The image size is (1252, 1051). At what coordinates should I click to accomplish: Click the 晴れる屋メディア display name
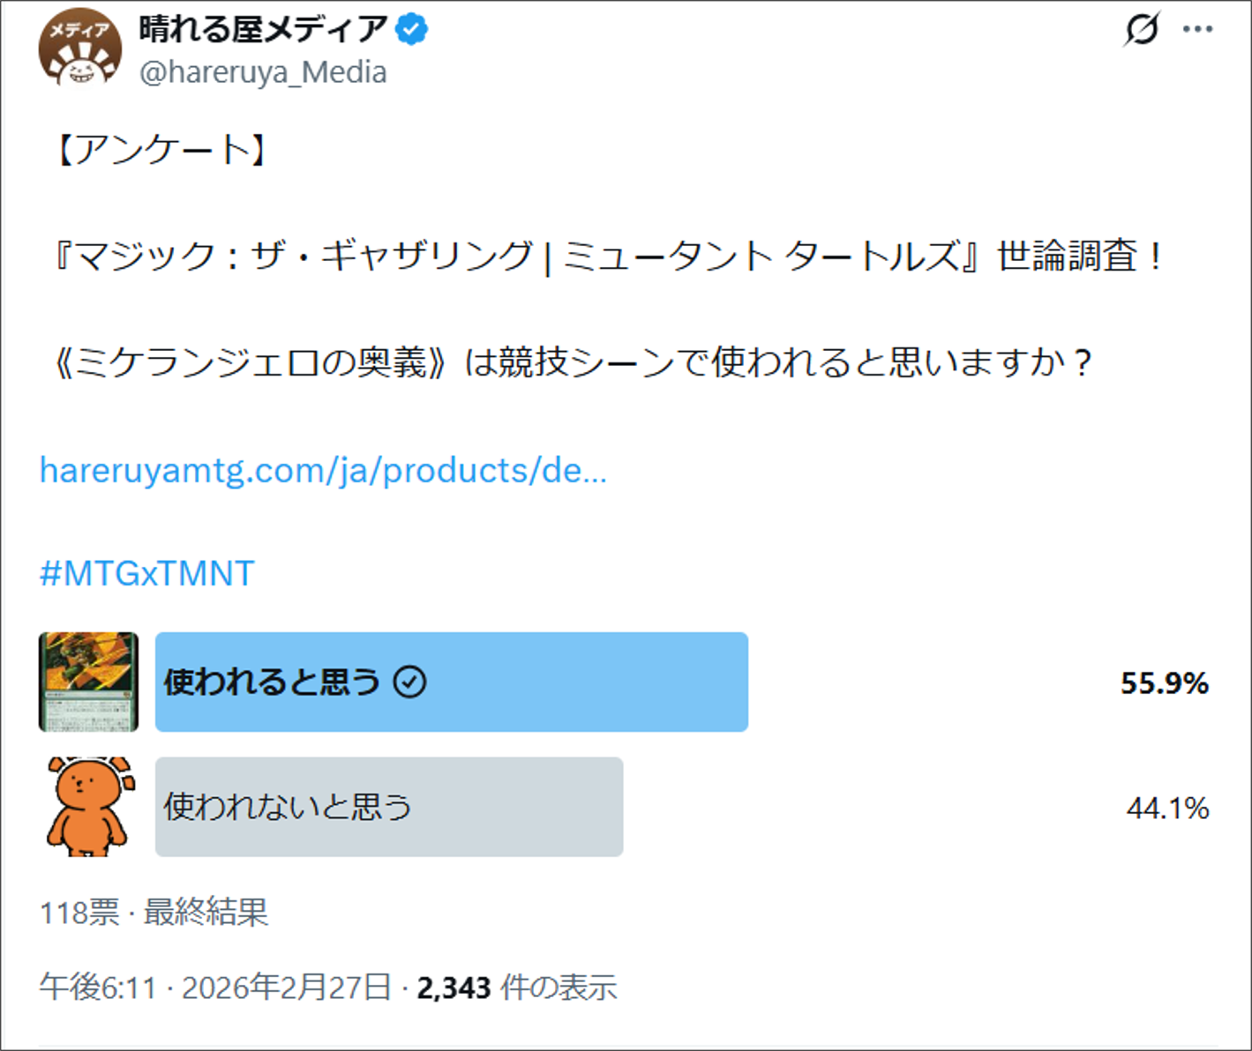pyautogui.click(x=263, y=29)
